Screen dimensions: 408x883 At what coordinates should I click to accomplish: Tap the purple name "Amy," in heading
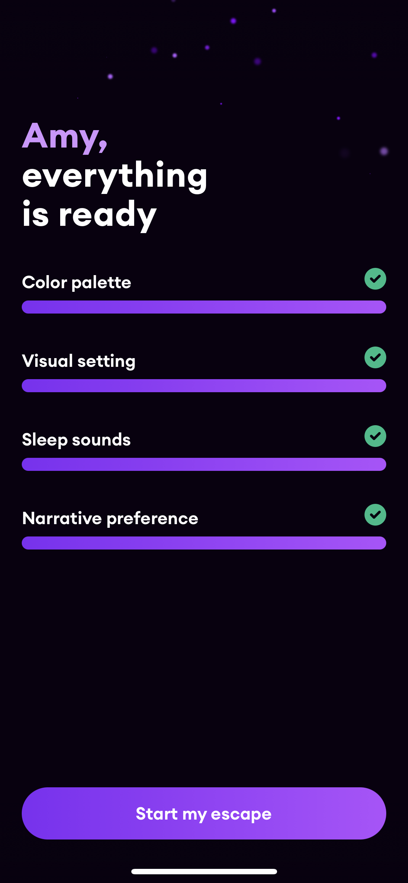(x=65, y=136)
